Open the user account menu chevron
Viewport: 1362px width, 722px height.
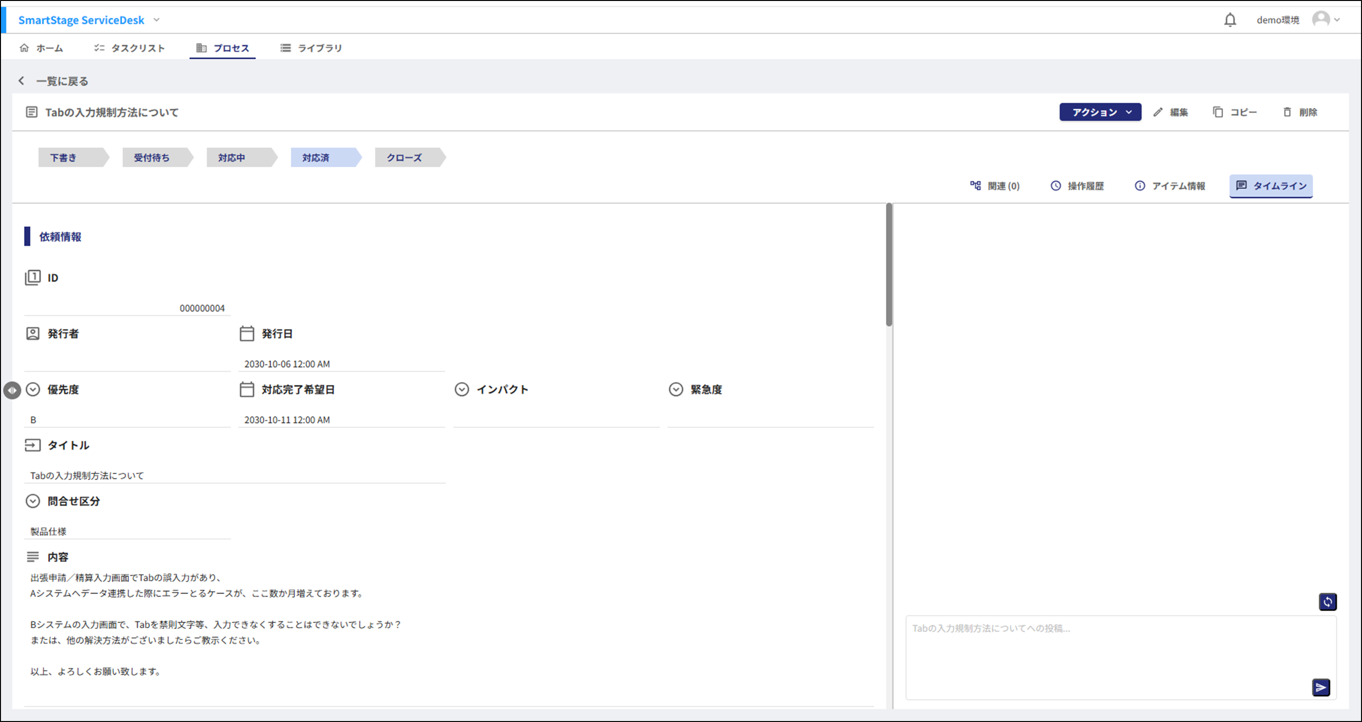click(x=1337, y=20)
